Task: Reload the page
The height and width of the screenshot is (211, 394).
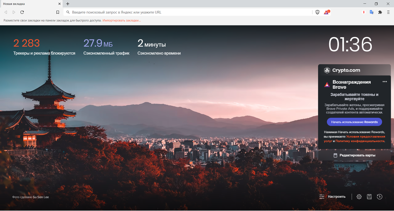Action: 22,12
